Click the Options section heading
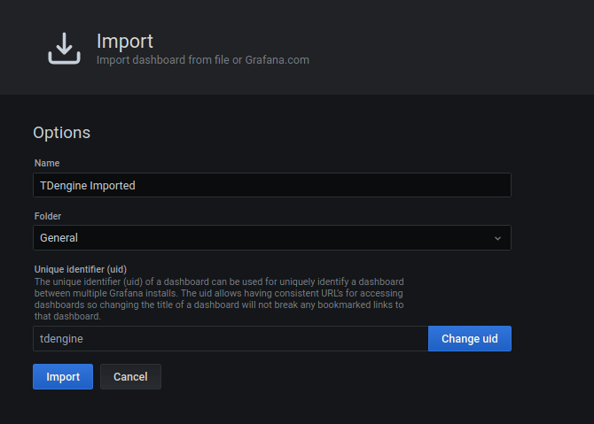Screen dimensions: 594x424 (x=62, y=133)
